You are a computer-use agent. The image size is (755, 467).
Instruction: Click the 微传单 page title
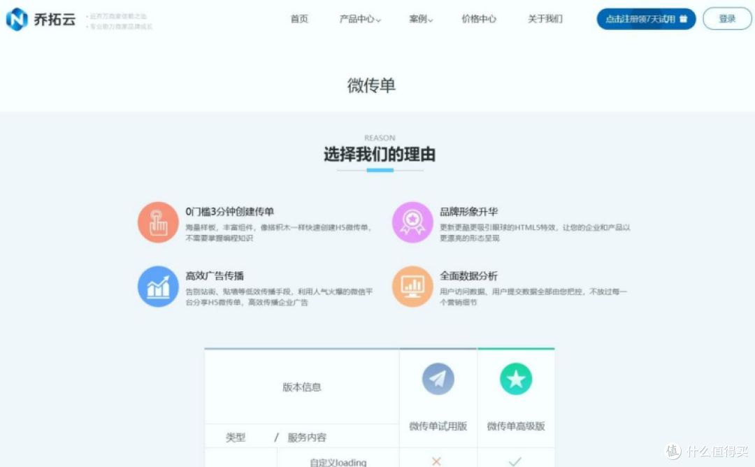tap(371, 85)
